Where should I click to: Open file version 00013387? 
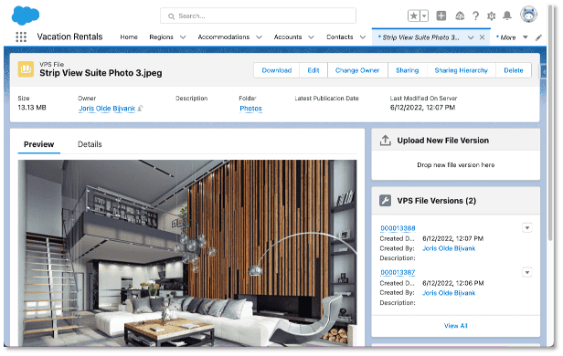[398, 272]
